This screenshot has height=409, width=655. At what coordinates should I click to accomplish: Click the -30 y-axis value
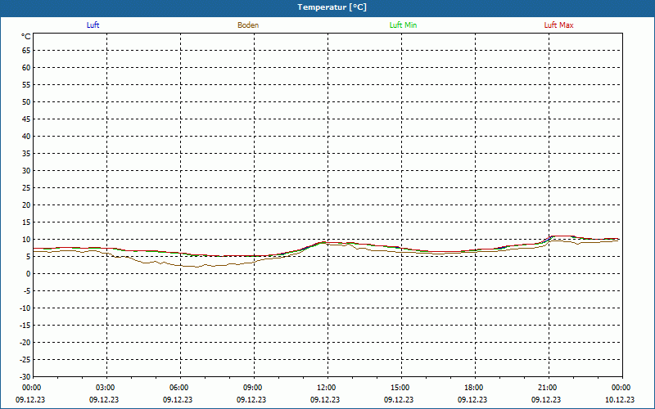[x=25, y=377]
